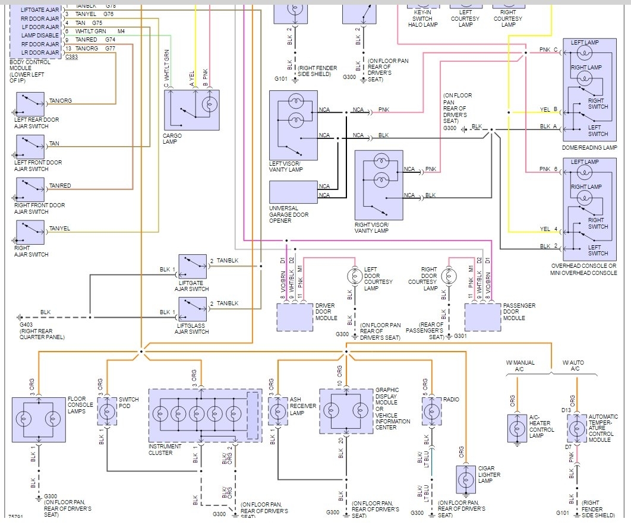Click the Dome/Reading Lamp assembly
Image resolution: width=631 pixels, height=525 pixels.
click(589, 89)
